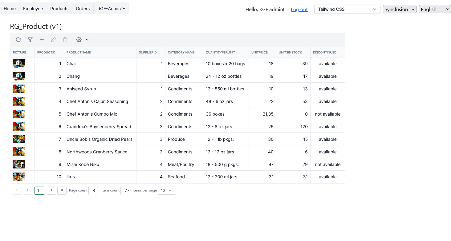Viewport: 451px width, 241px height.
Task: Click the trash delete icon
Action: pos(65,40)
